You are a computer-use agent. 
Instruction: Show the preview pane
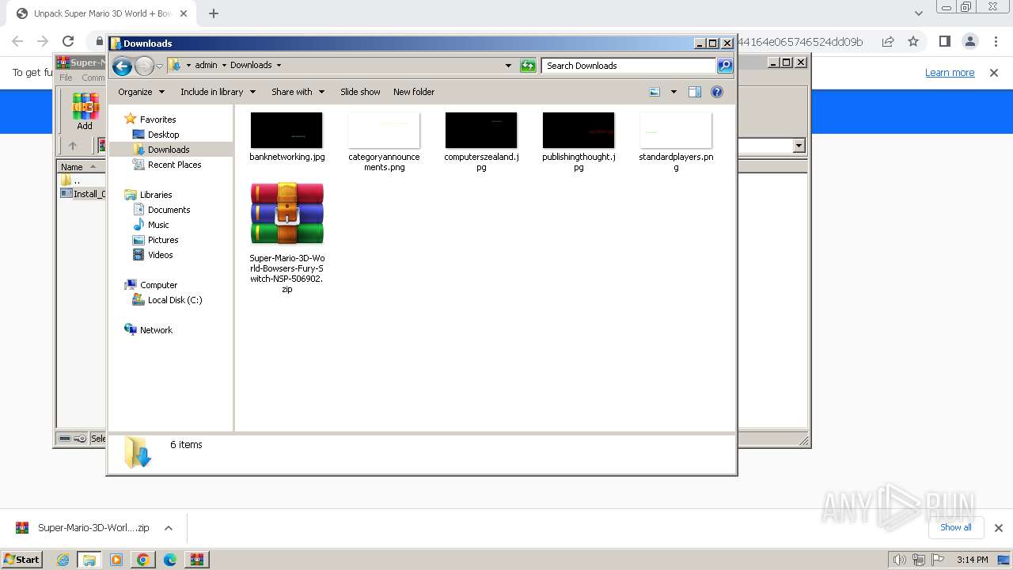pos(695,92)
